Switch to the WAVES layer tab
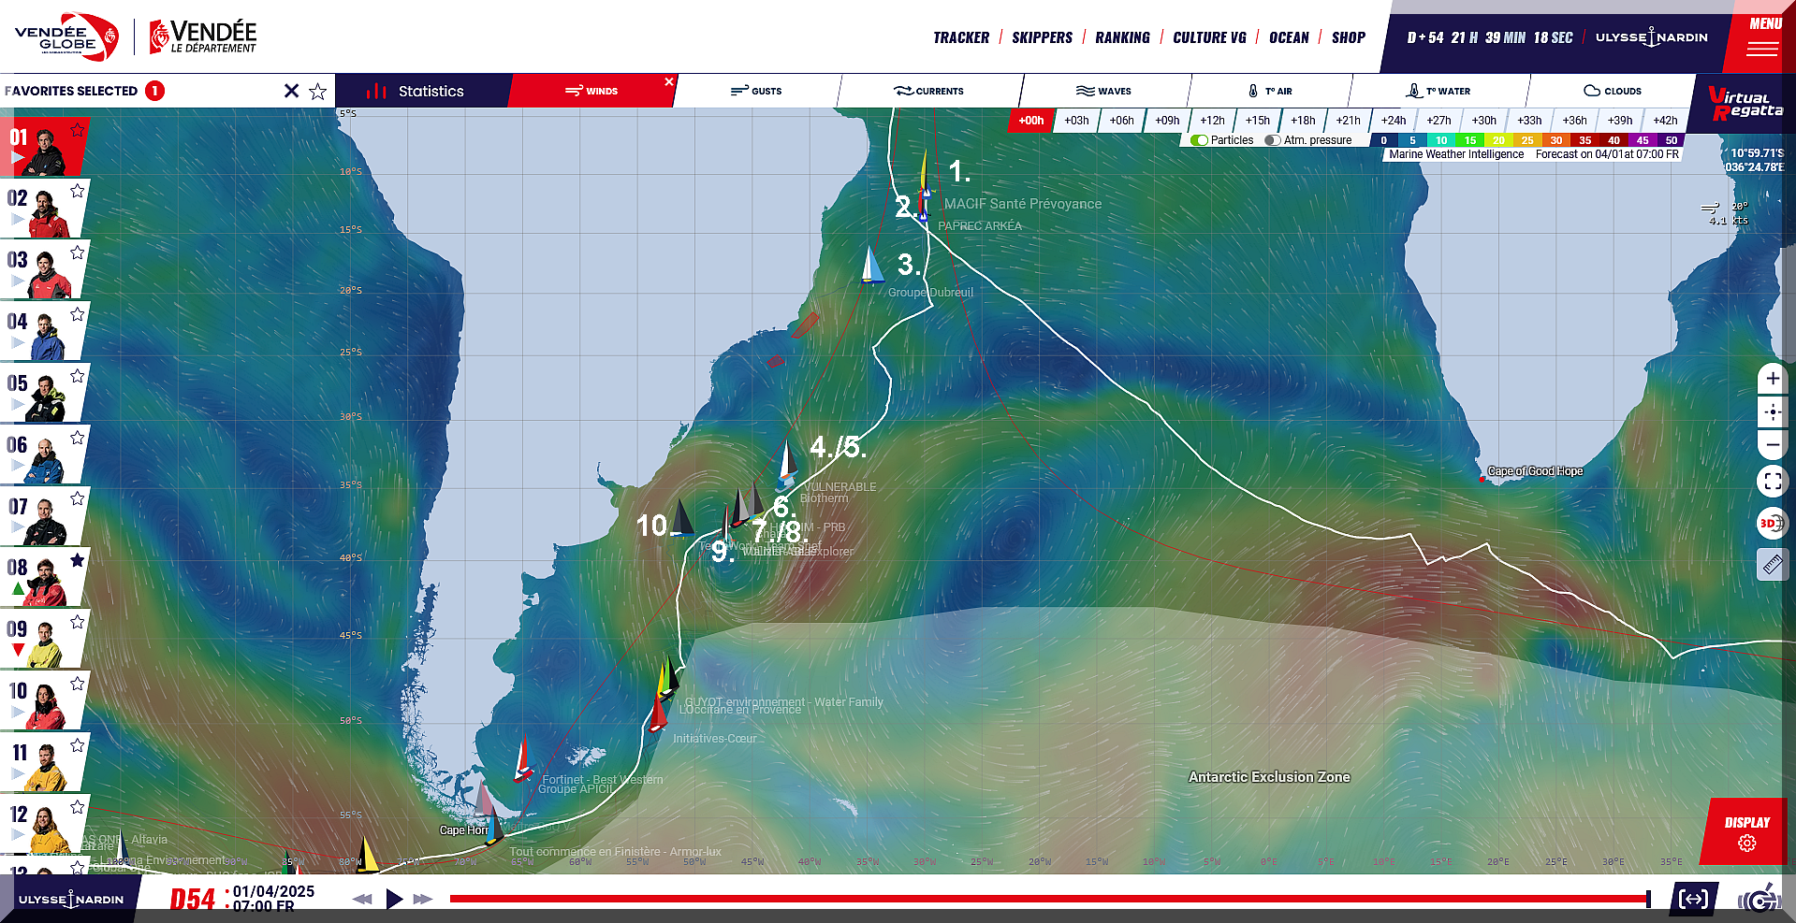The width and height of the screenshot is (1796, 923). 1104,91
